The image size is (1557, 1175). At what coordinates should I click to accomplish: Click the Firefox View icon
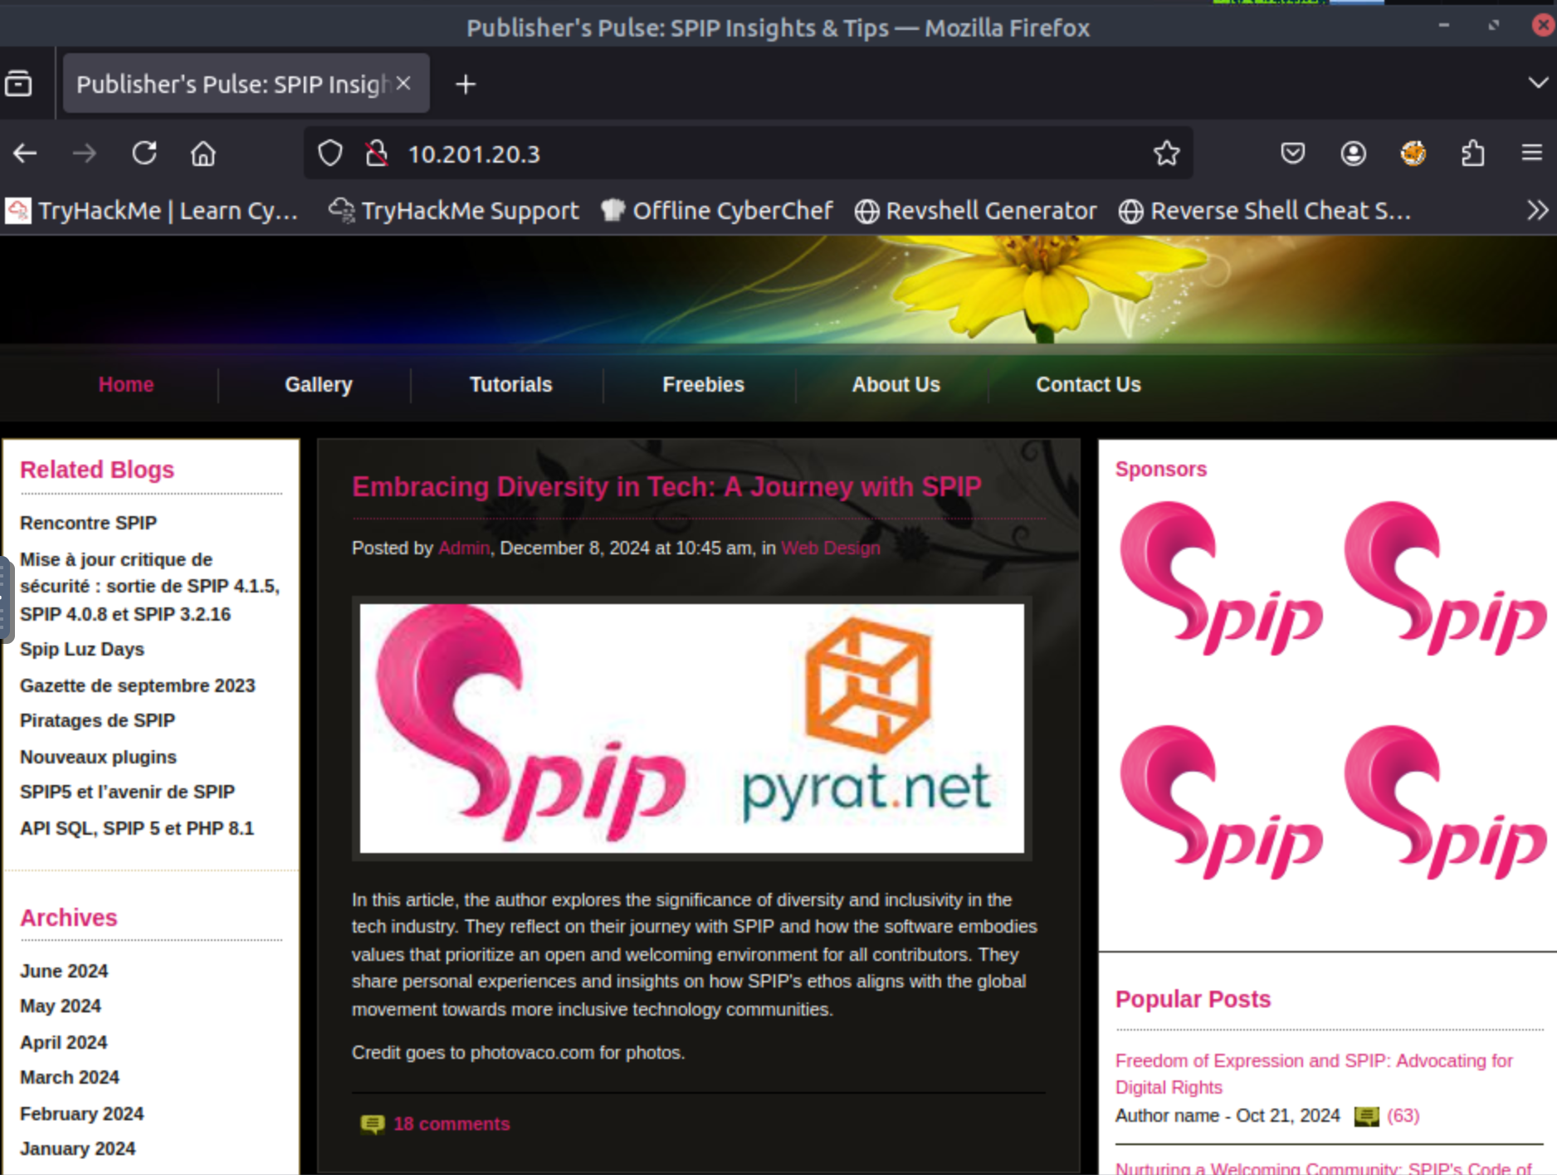(18, 84)
